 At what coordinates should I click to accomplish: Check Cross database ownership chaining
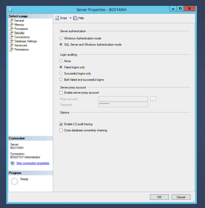[61, 130]
